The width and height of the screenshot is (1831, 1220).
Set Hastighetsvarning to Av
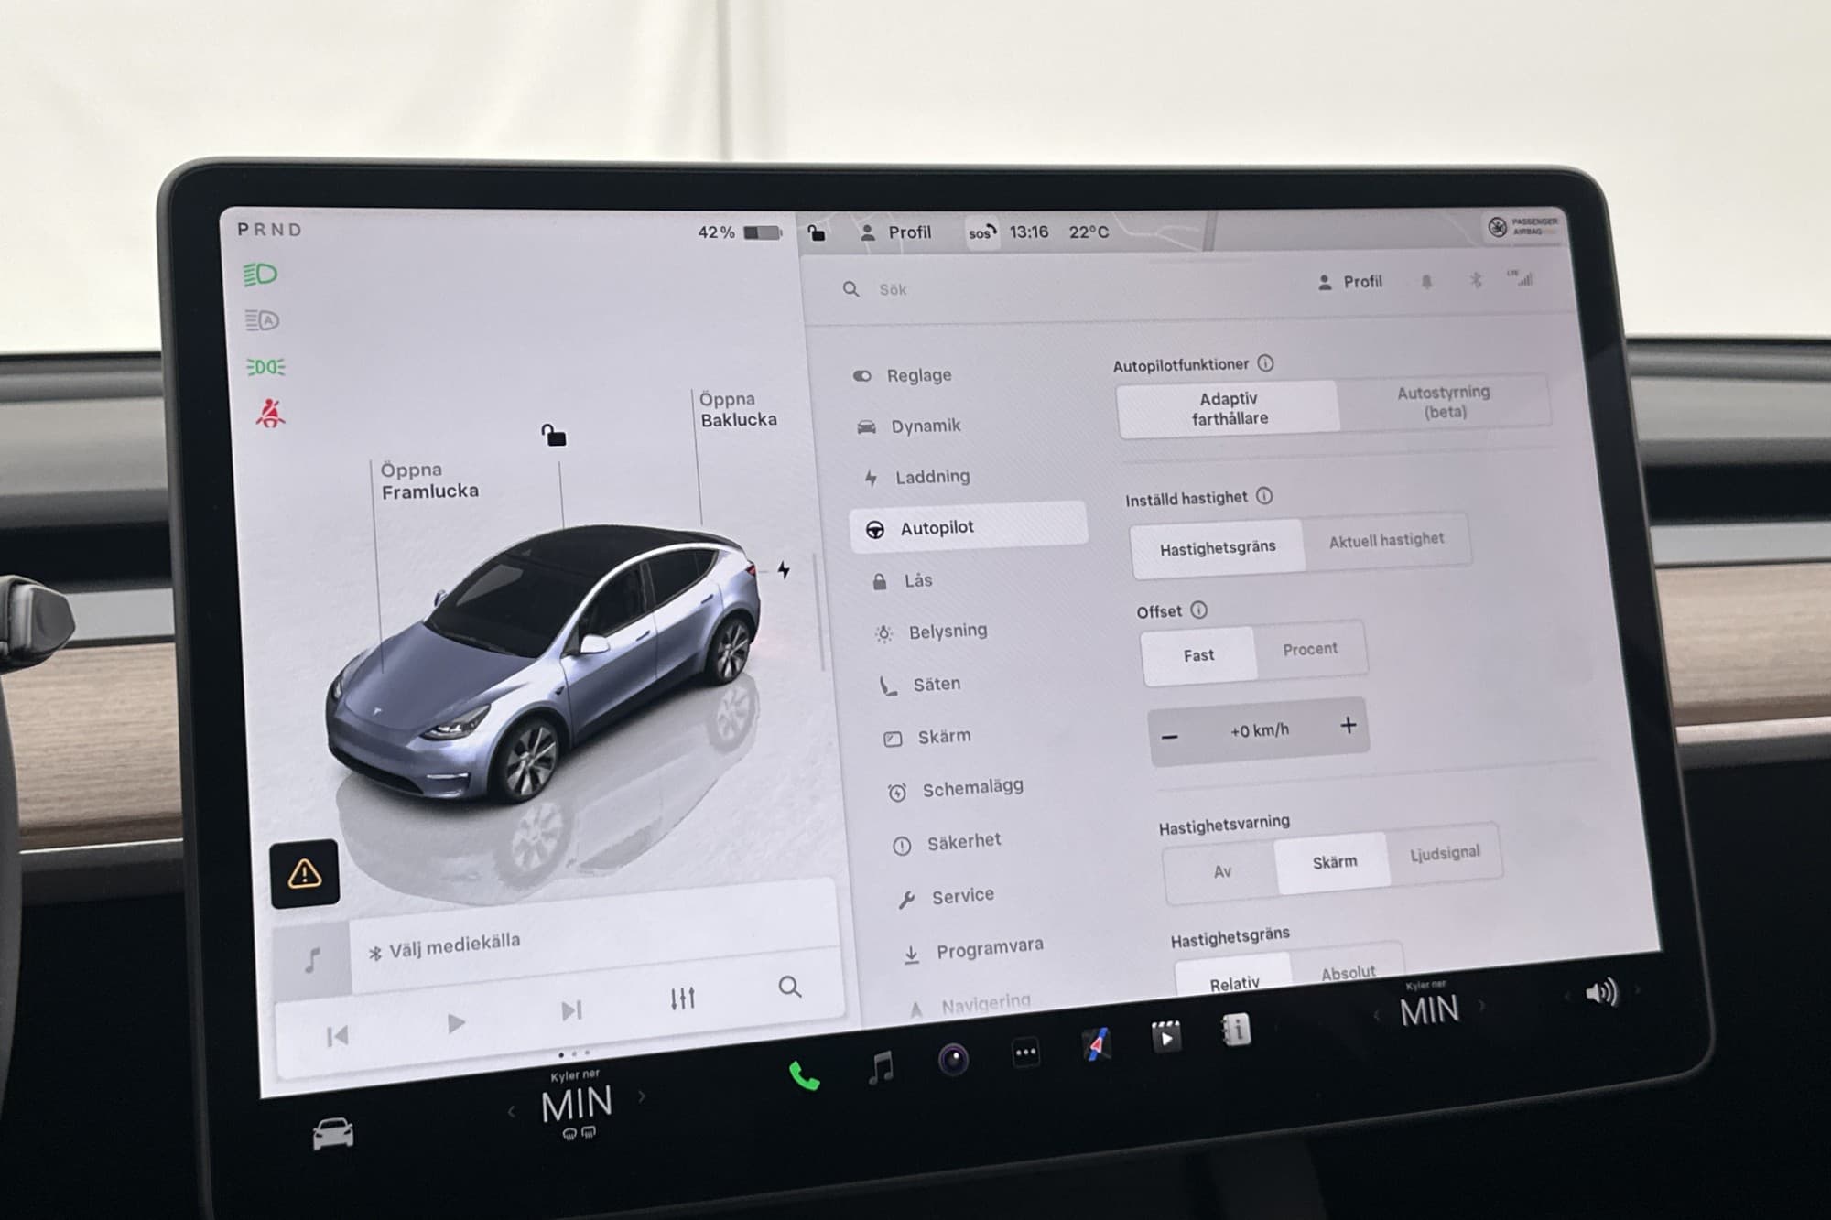point(1221,871)
